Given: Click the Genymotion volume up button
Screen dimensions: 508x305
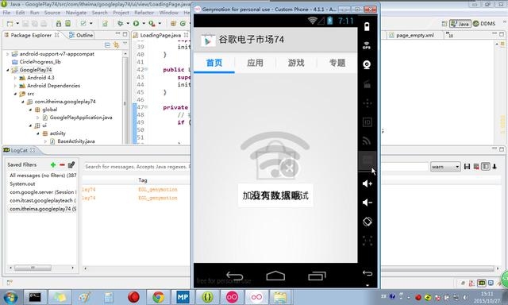Looking at the screenshot, I should 367,183.
